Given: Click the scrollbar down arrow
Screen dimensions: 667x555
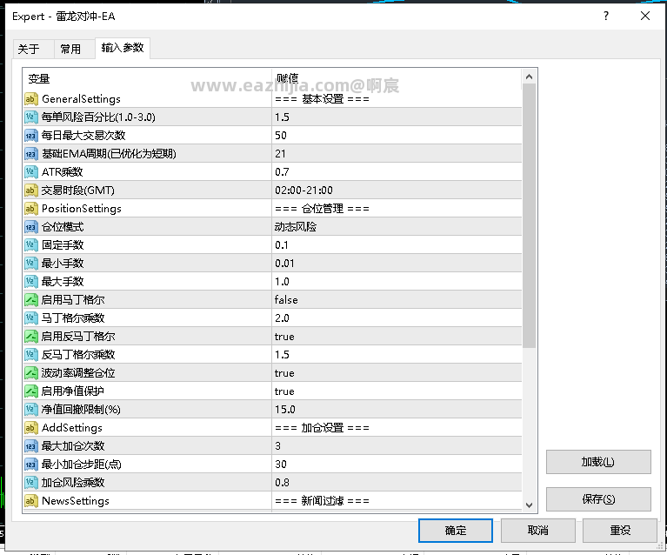Looking at the screenshot, I should [x=530, y=505].
